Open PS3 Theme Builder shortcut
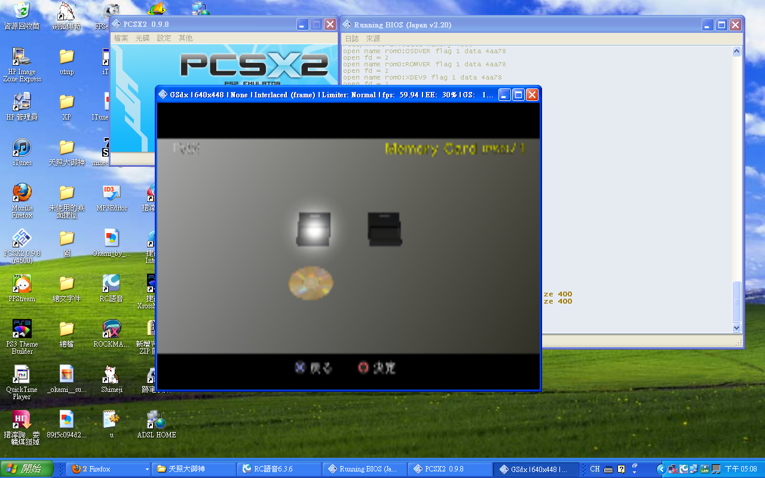 22,337
